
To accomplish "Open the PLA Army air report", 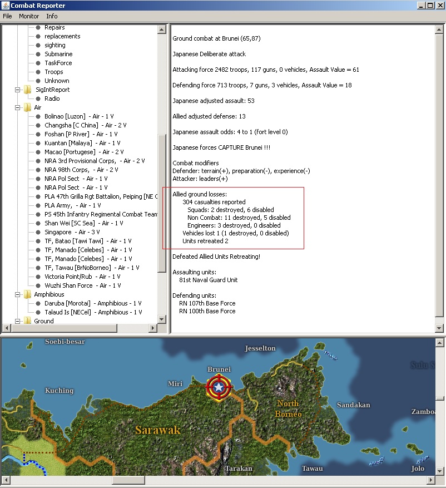I will (x=72, y=205).
